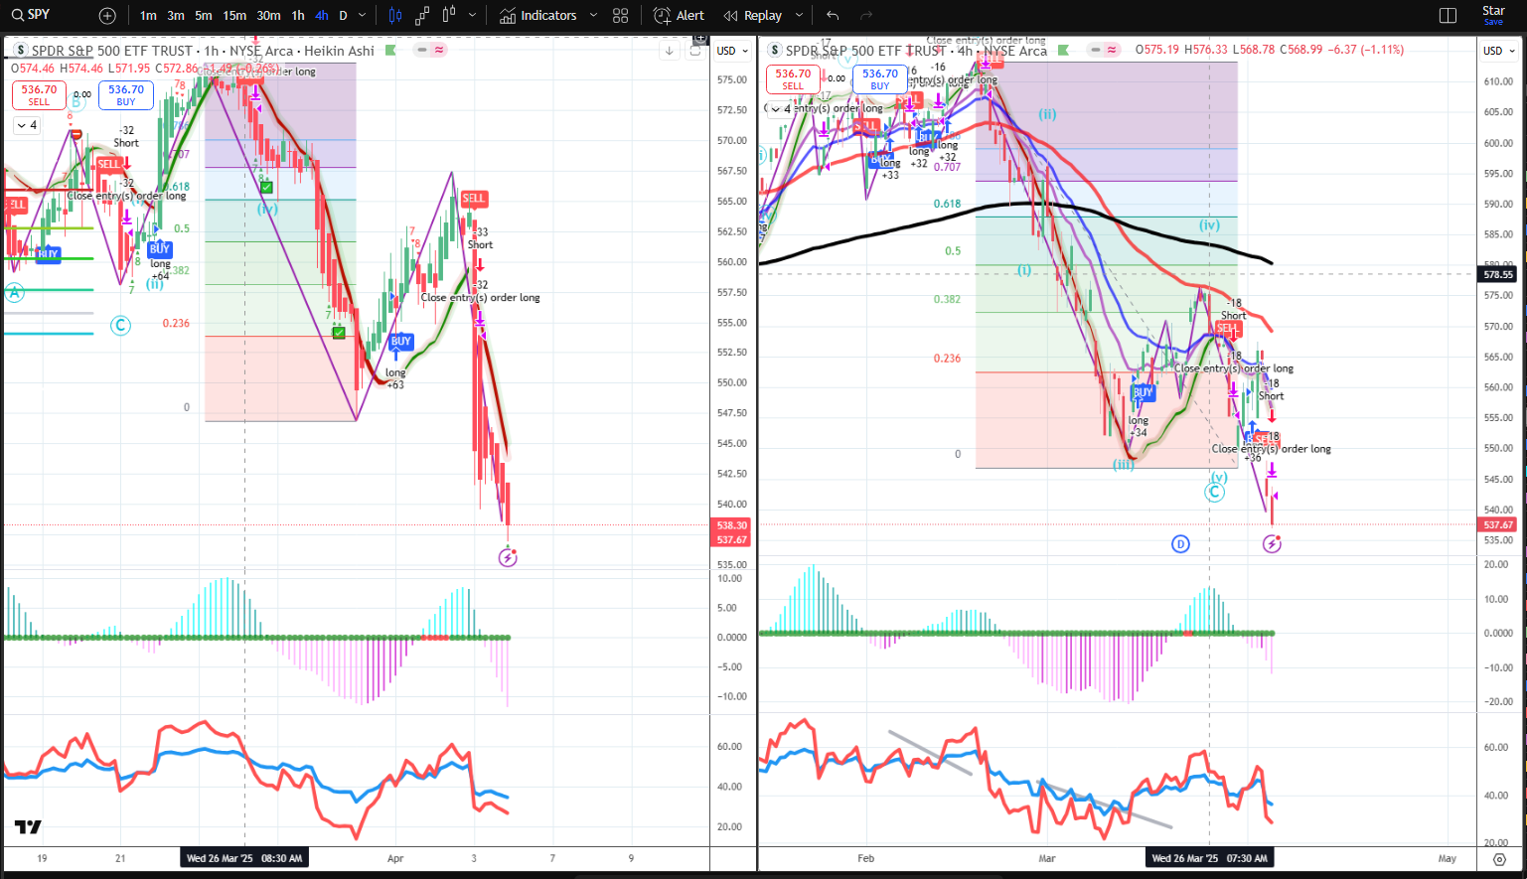
Task: Start bar Replay mode
Action: point(753,16)
